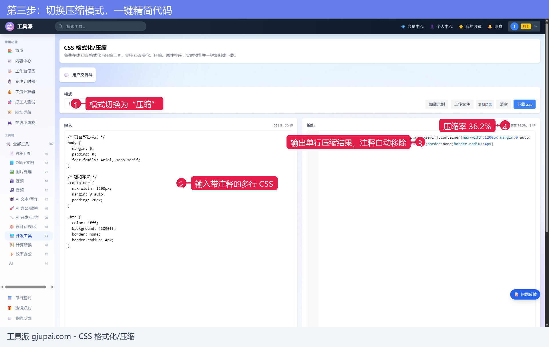Click the page vertical scrollbar
This screenshot has width=549, height=347.
[547, 127]
